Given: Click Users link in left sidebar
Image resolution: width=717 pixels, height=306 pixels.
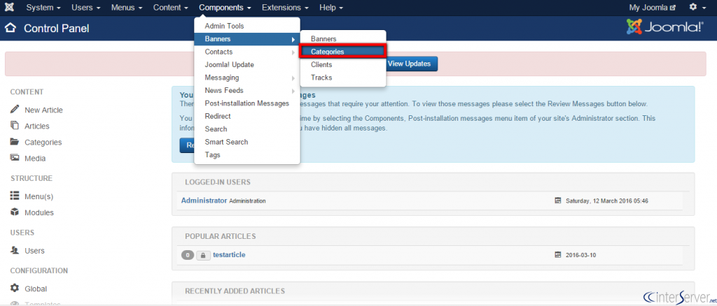Looking at the screenshot, I should pos(34,251).
